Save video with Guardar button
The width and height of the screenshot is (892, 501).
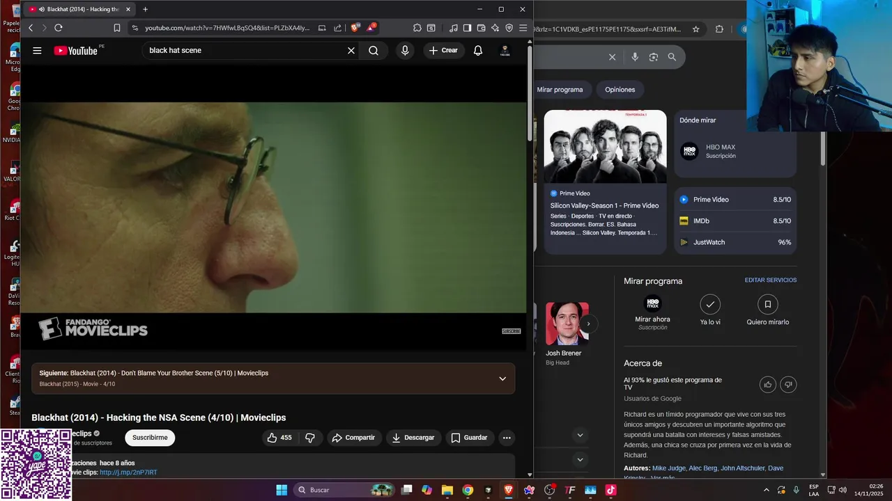tap(470, 438)
